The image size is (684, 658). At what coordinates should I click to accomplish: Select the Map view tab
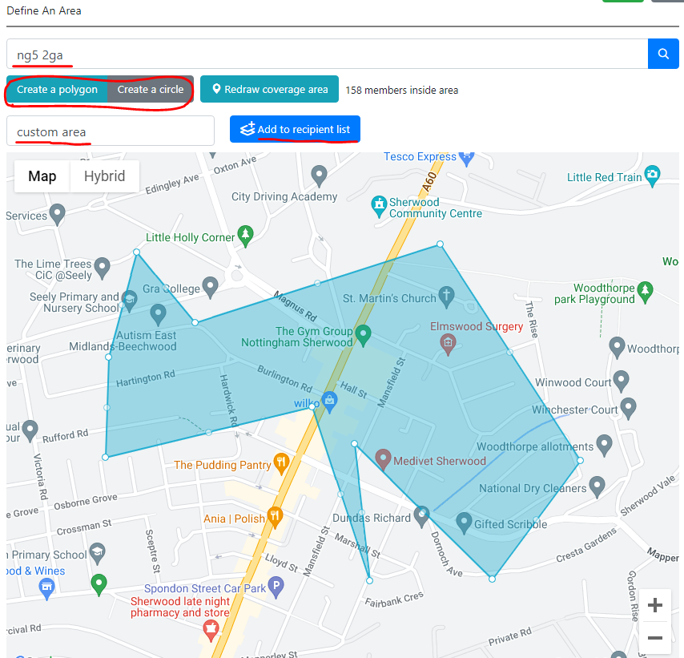42,176
